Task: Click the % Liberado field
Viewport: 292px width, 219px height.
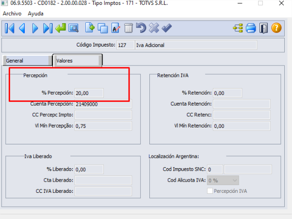Action: click(89, 169)
